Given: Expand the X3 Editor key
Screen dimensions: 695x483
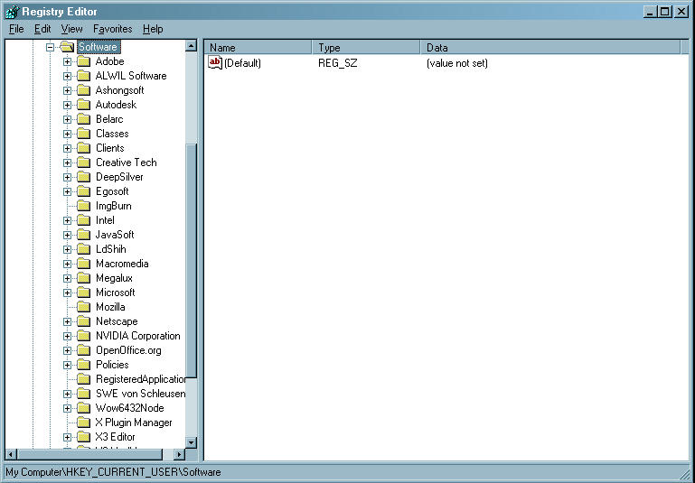Looking at the screenshot, I should point(68,437).
